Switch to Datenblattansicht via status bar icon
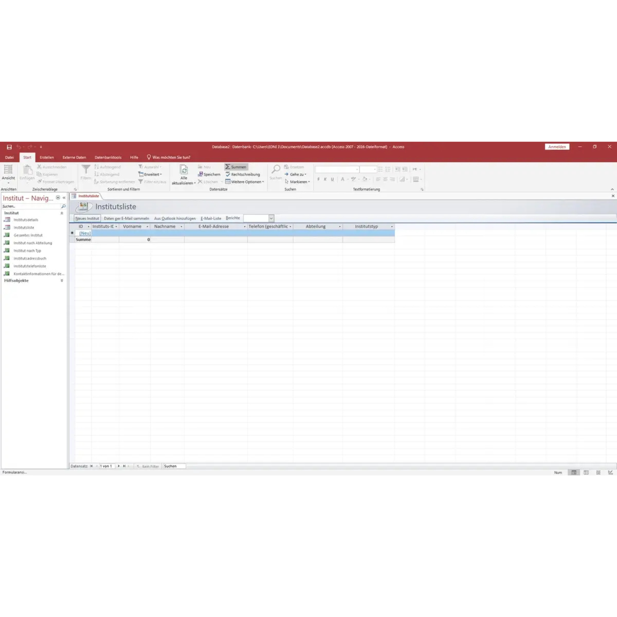This screenshot has width=617, height=617. coord(586,472)
